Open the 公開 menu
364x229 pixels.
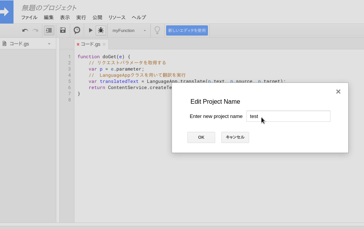click(x=97, y=17)
